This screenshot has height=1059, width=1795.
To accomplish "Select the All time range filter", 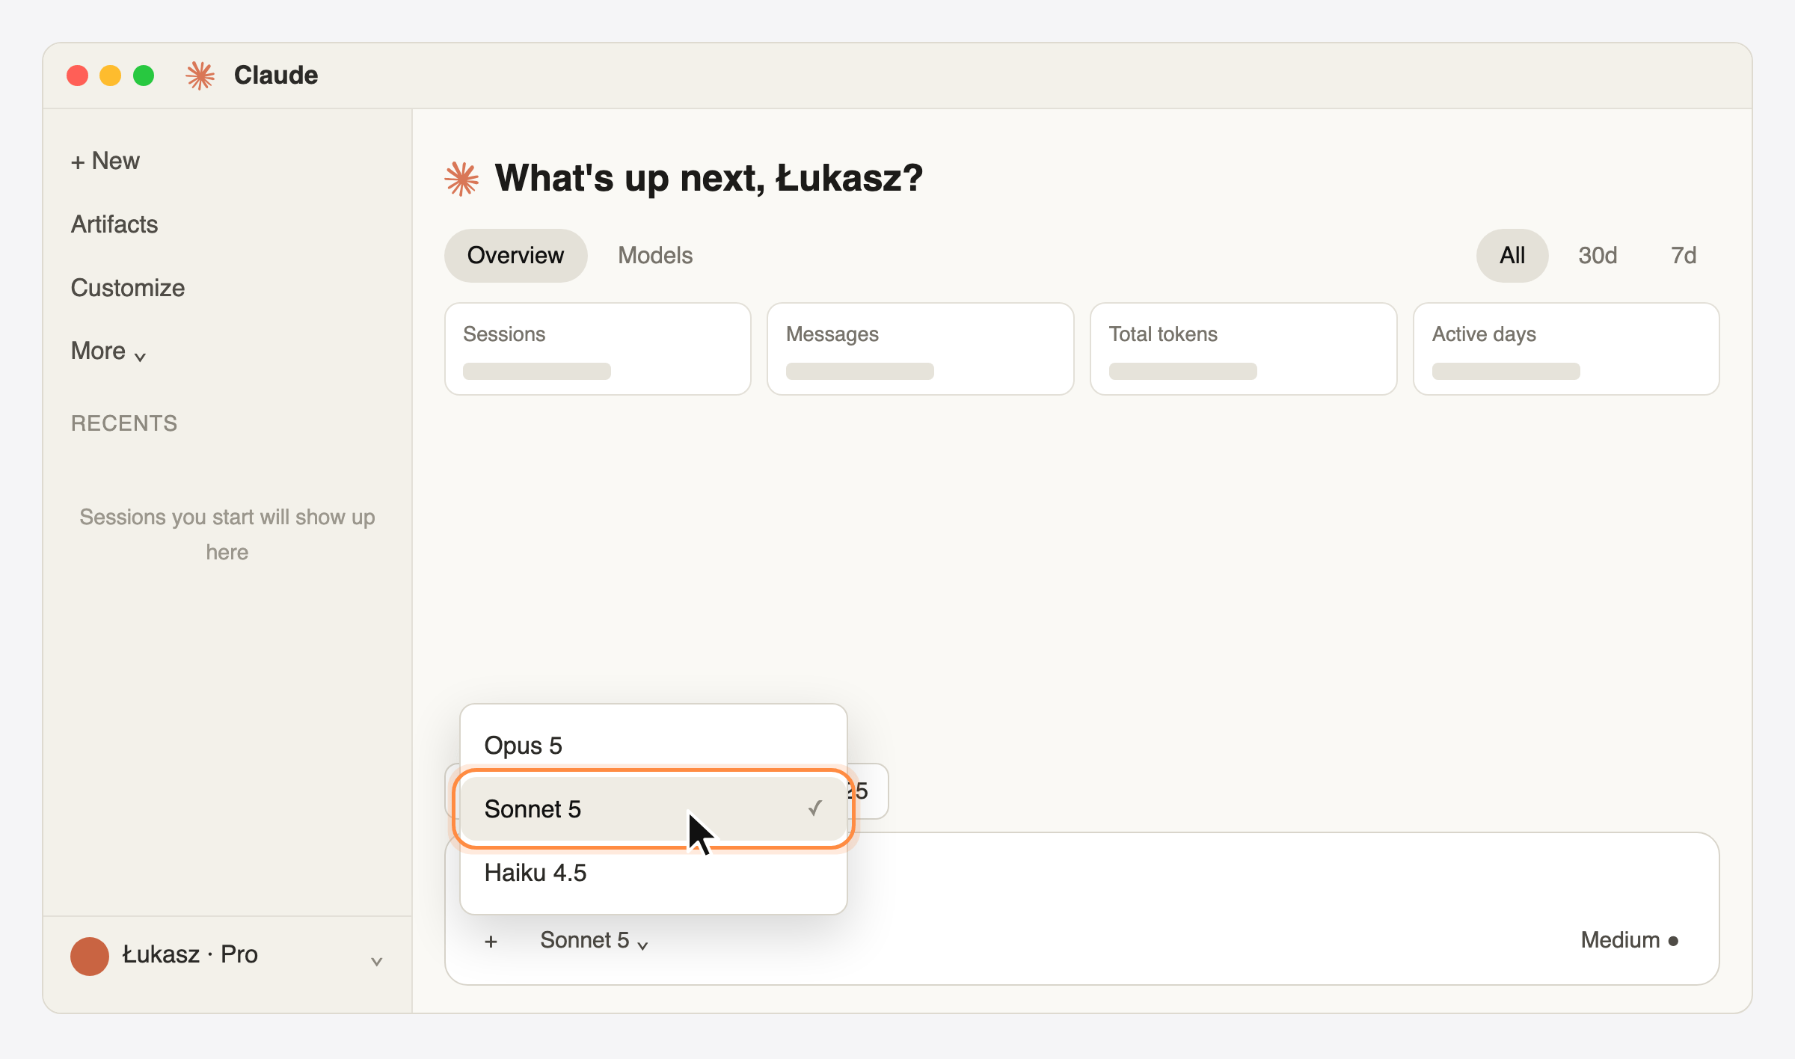I will coord(1512,256).
